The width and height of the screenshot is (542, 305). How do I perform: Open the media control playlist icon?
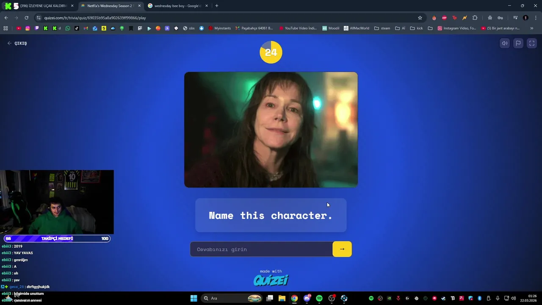click(515, 18)
